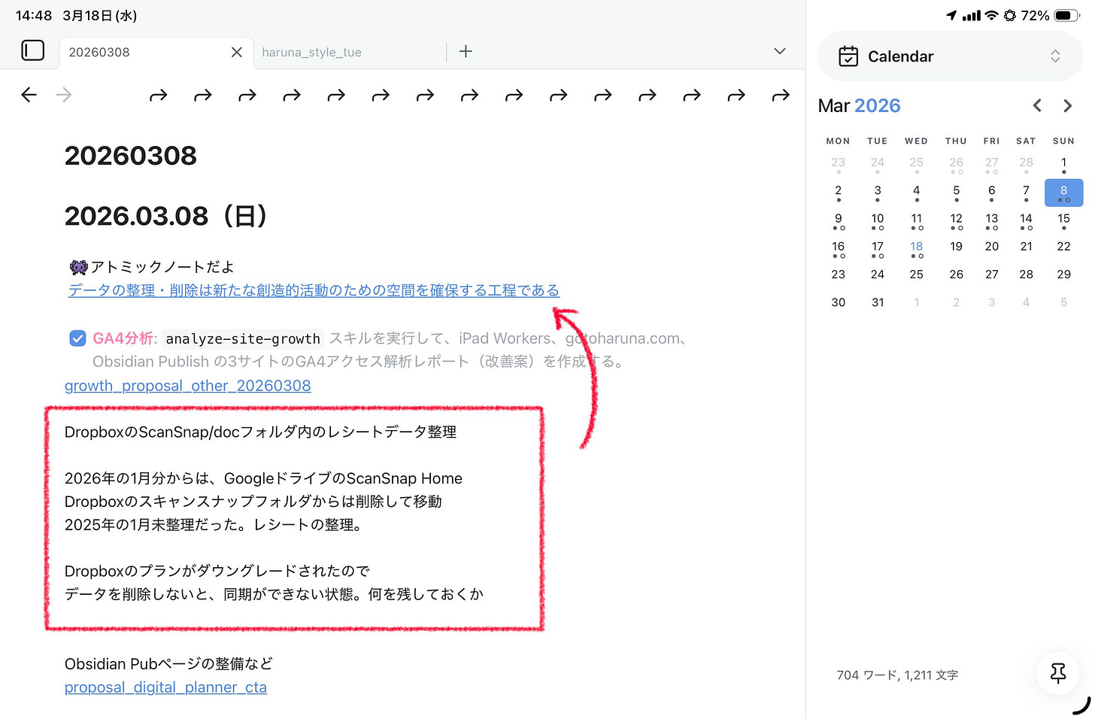Open a new tab with plus icon
This screenshot has height=719, width=1095.
click(x=466, y=51)
